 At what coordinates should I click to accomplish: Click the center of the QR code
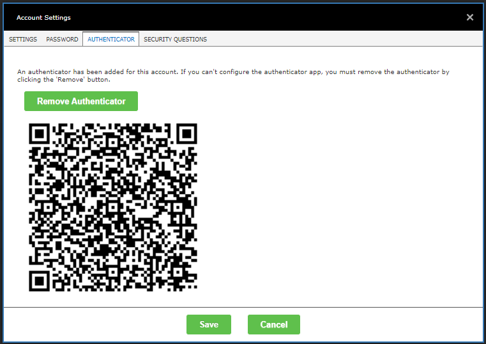coord(113,207)
